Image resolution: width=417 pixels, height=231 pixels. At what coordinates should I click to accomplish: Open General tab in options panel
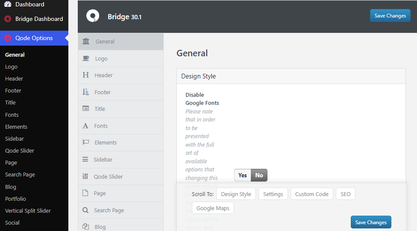click(x=121, y=42)
